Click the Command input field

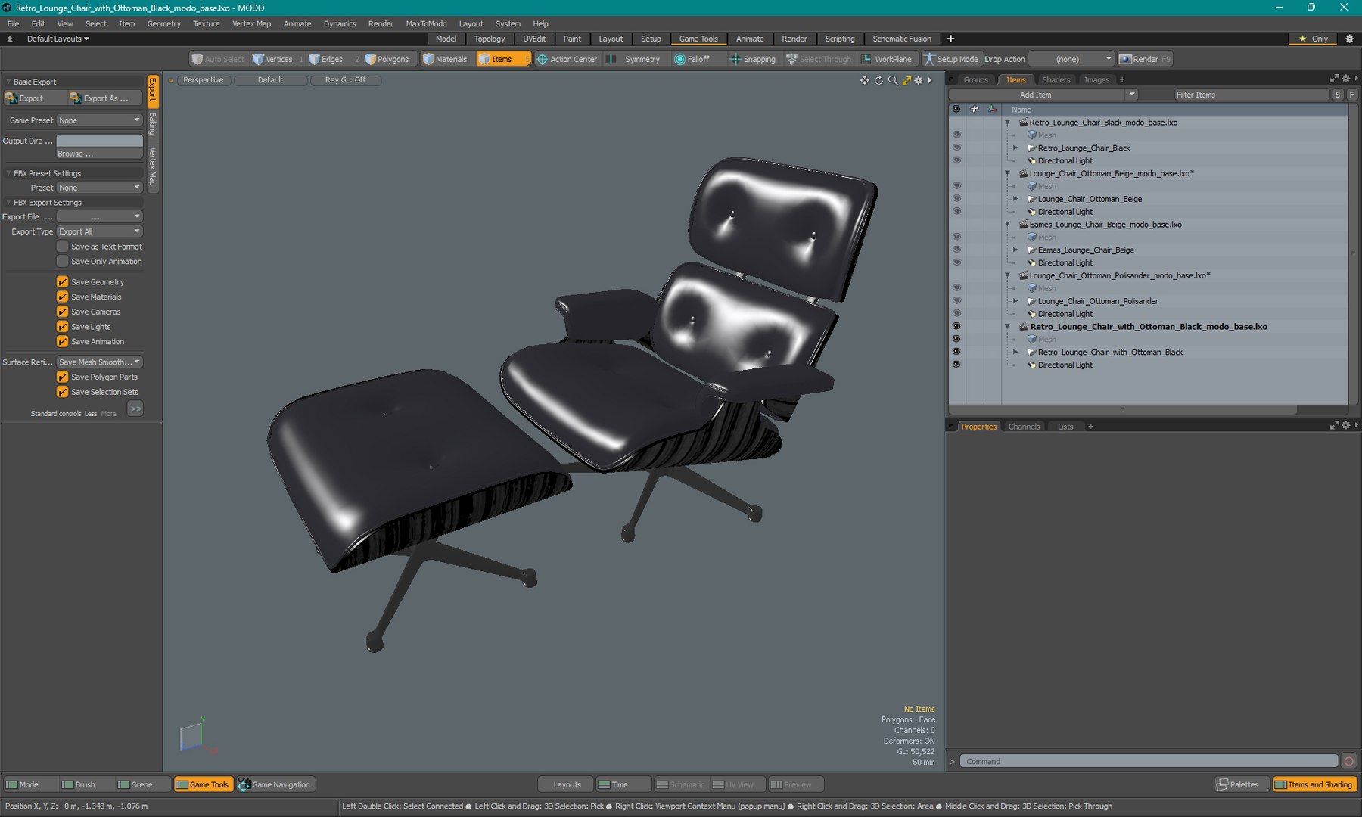[x=1149, y=761]
